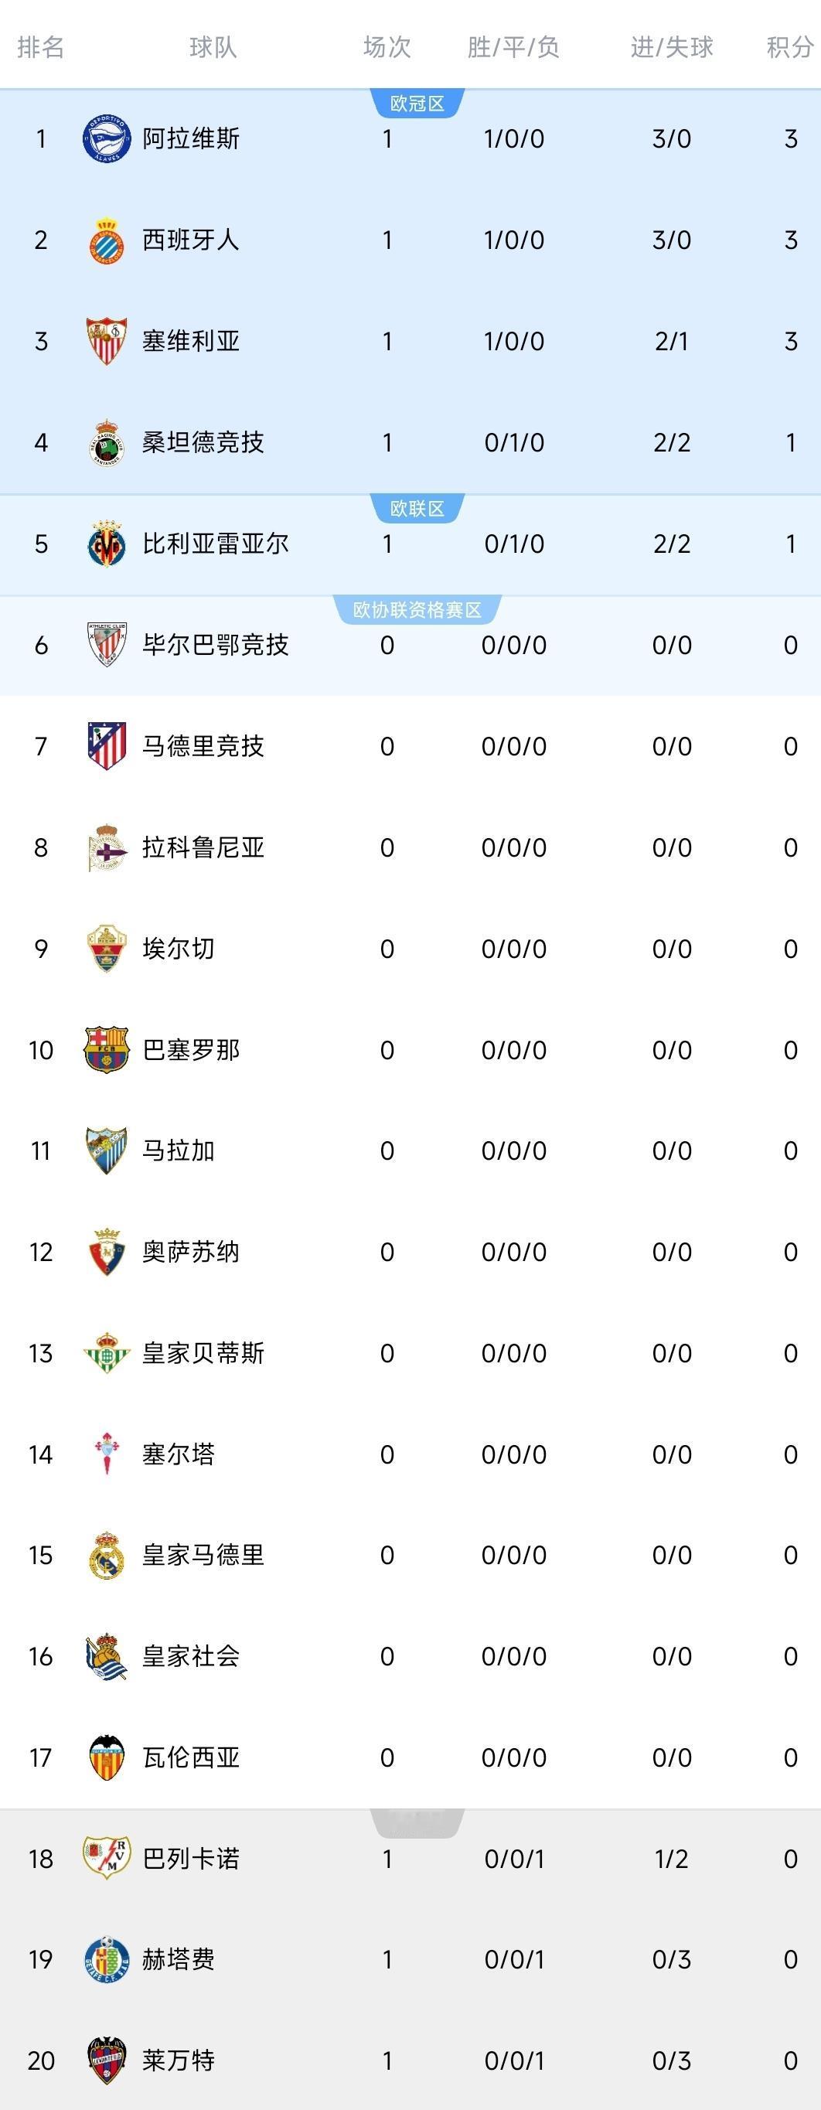Tap the 欧协联资格赛区 zone label
Screen dimensions: 821x2110
[x=417, y=610]
